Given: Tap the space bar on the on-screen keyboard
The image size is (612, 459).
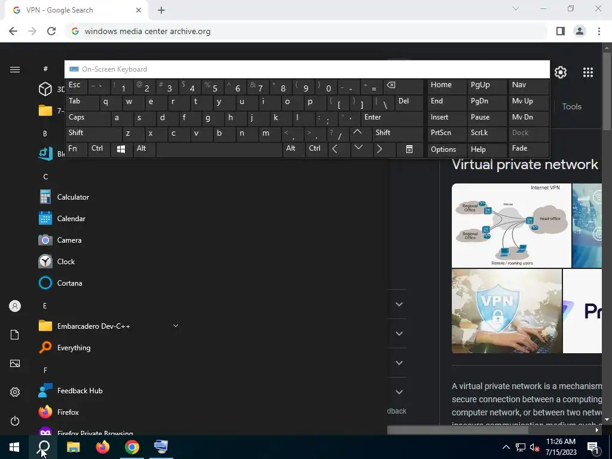Looking at the screenshot, I should (x=219, y=149).
